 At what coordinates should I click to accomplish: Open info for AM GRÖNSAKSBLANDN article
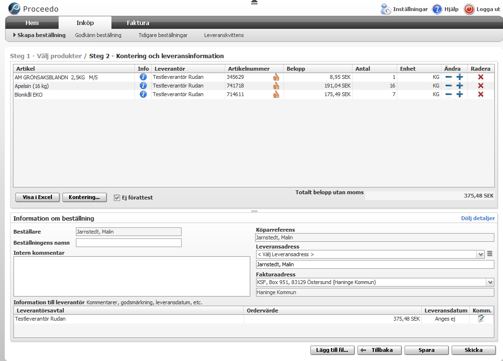[x=143, y=77]
